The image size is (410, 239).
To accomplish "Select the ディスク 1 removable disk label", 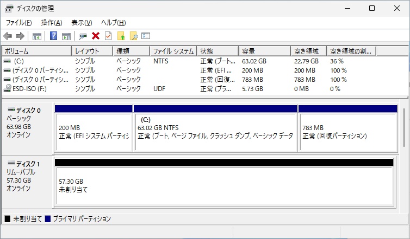I will 28,182.
